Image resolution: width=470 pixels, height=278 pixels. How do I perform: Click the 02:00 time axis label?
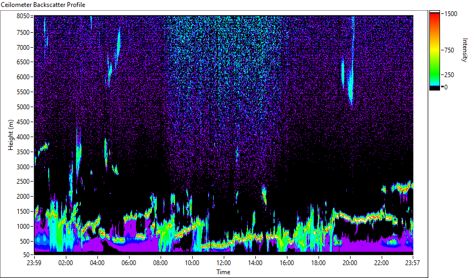coord(66,263)
